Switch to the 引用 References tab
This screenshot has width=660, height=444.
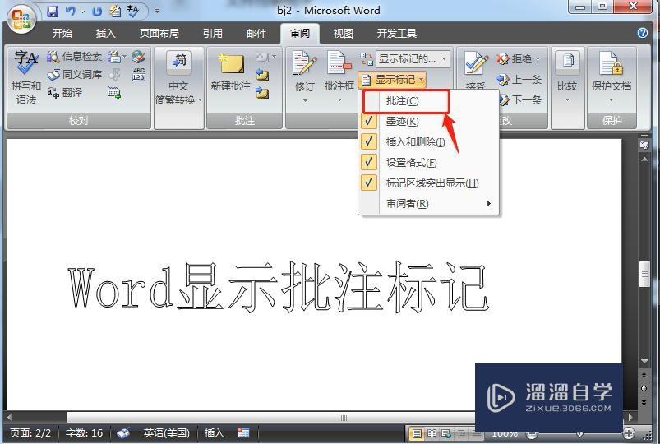[x=213, y=33]
